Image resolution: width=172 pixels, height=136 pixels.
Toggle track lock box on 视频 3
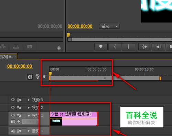(x=24, y=100)
